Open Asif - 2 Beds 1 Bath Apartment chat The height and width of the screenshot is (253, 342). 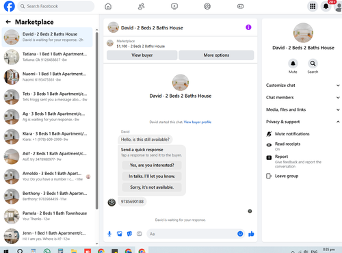(x=47, y=157)
